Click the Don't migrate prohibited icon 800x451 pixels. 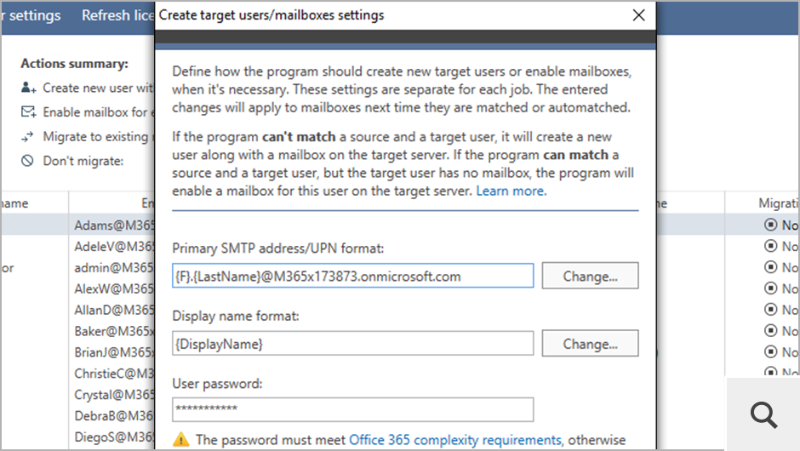(27, 161)
